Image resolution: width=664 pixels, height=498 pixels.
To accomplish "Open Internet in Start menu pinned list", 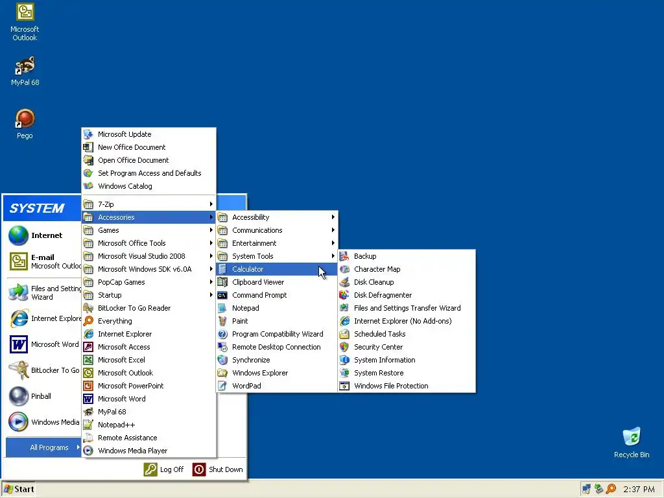I will coord(42,235).
